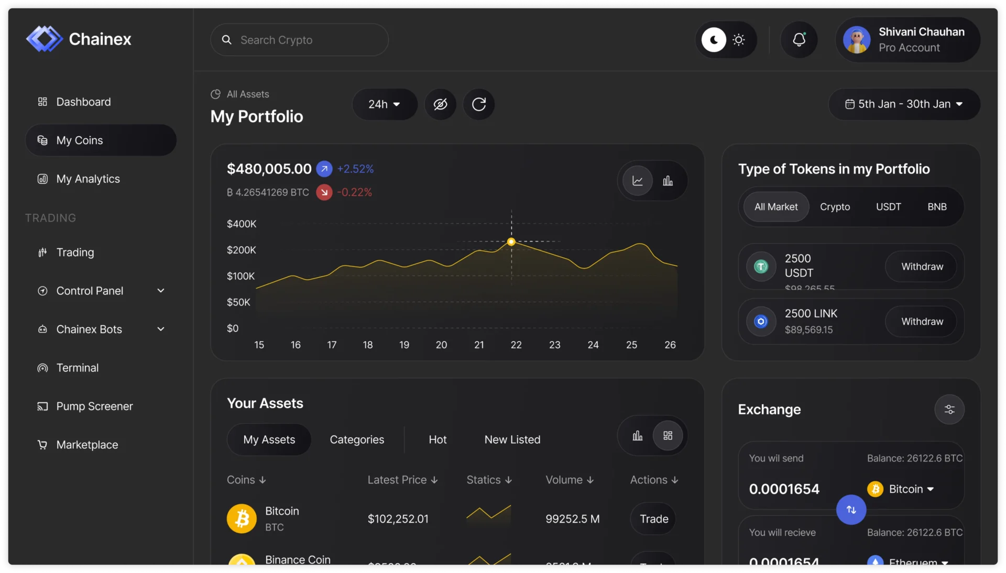Image resolution: width=1006 pixels, height=573 pixels.
Task: Open the Pump Screener tool
Action: click(x=94, y=406)
